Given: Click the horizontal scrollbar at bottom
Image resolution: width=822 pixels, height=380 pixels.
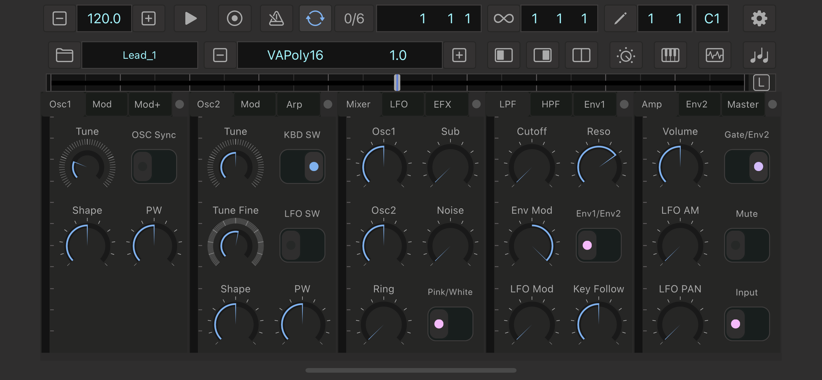Looking at the screenshot, I should click(411, 370).
